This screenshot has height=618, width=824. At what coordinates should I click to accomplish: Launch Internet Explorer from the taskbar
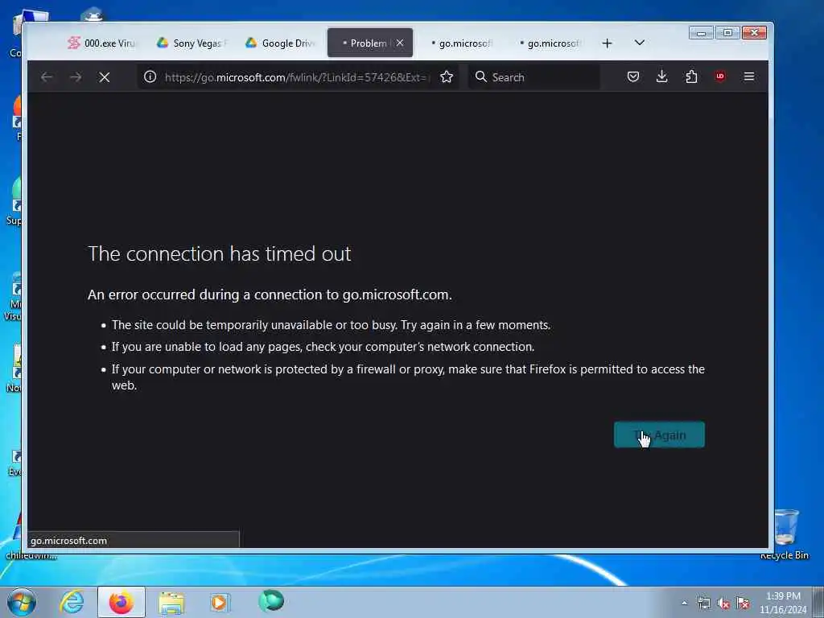(72, 602)
